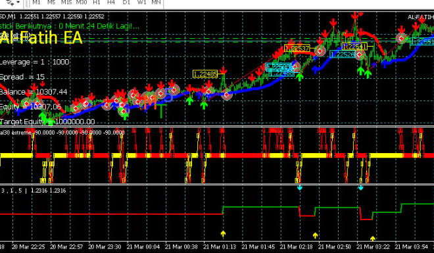Click the Leverage = 1 : 1000 label
Image resolution: width=434 pixels, height=253 pixels.
(x=34, y=62)
